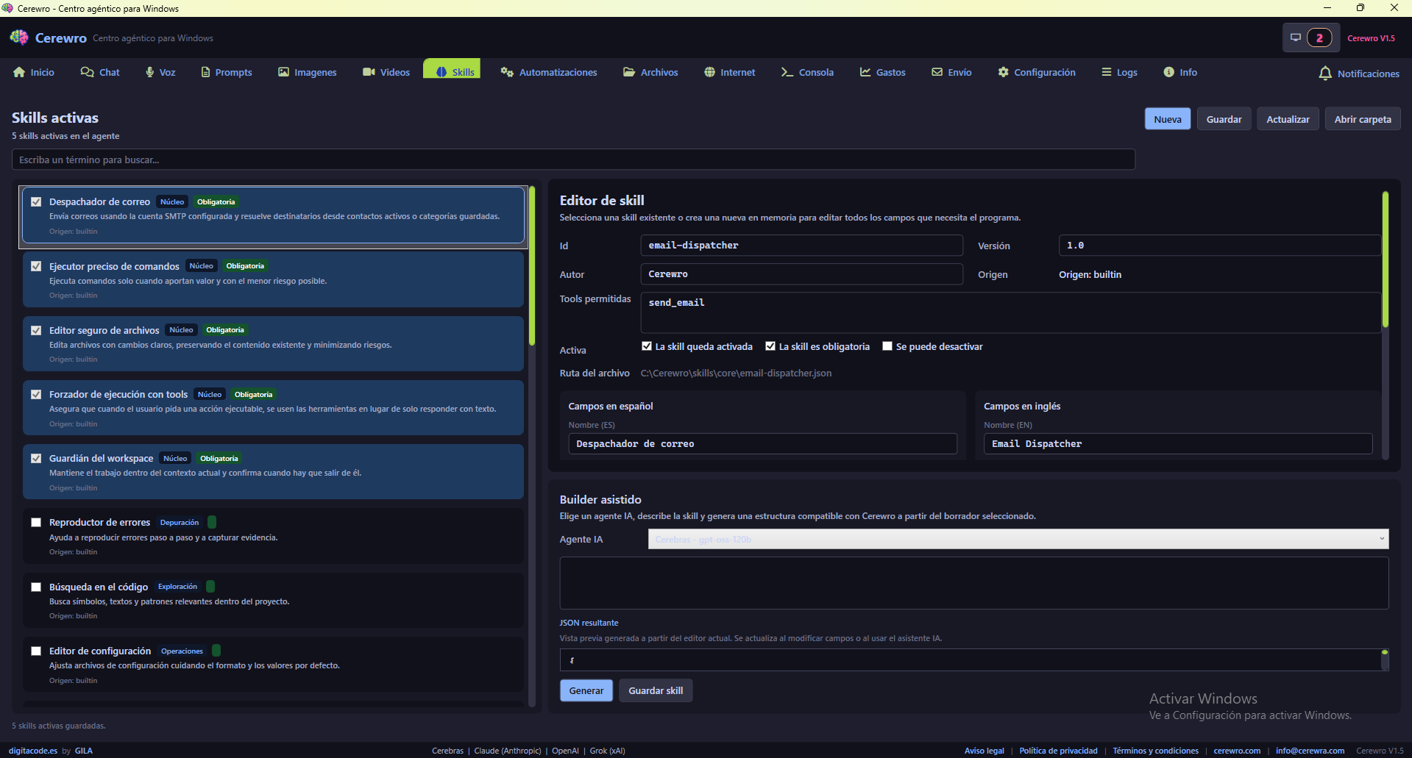Viewport: 1412px width, 758px height.
Task: Click the Cerewro brain logo
Action: tap(19, 37)
